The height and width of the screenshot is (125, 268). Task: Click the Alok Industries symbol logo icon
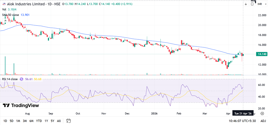[3, 4]
